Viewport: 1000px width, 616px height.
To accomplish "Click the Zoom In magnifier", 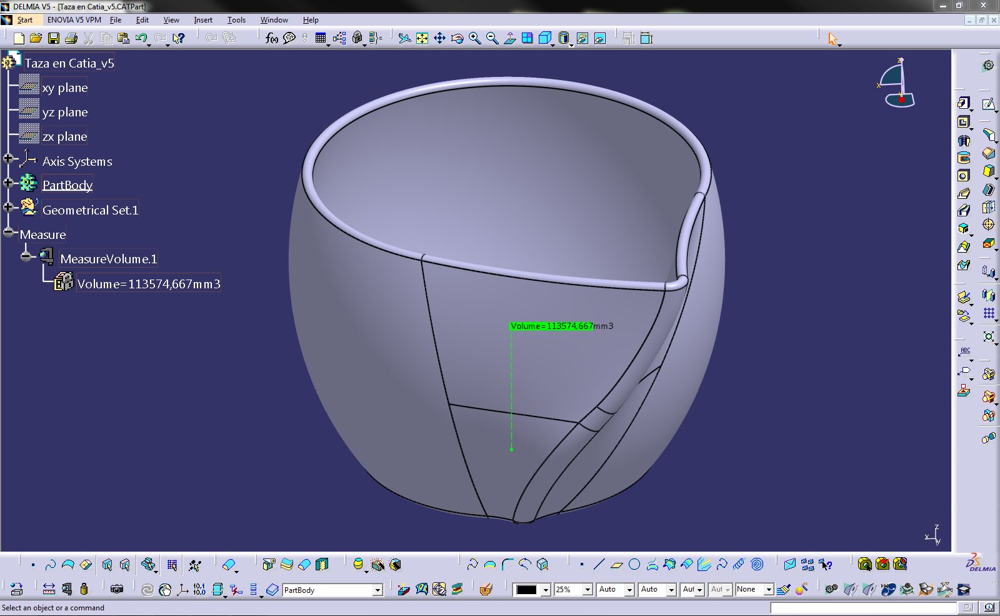I will click(474, 38).
